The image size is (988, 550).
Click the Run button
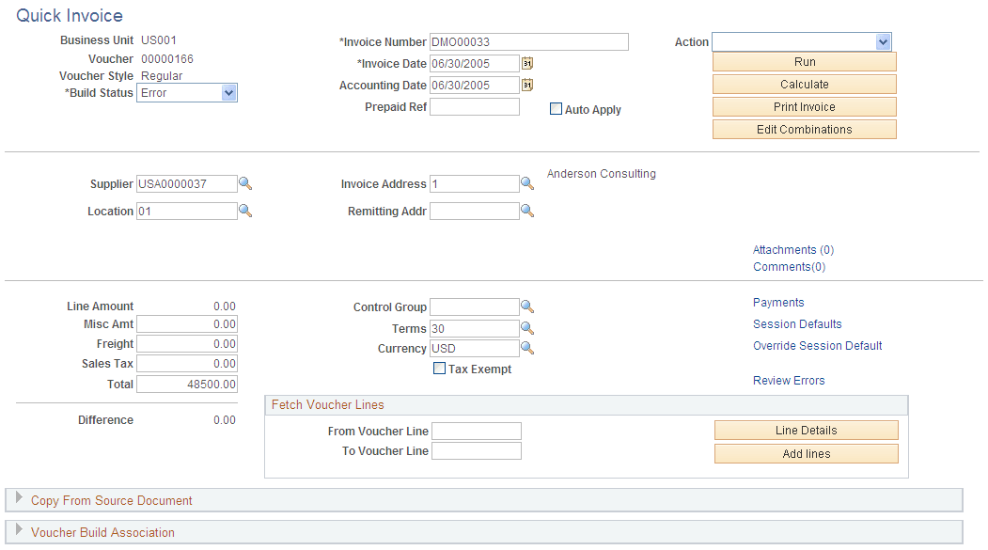pos(804,61)
